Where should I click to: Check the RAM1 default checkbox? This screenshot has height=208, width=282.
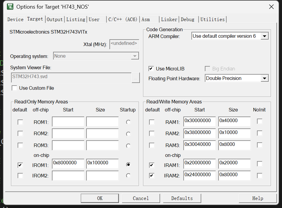(152, 122)
